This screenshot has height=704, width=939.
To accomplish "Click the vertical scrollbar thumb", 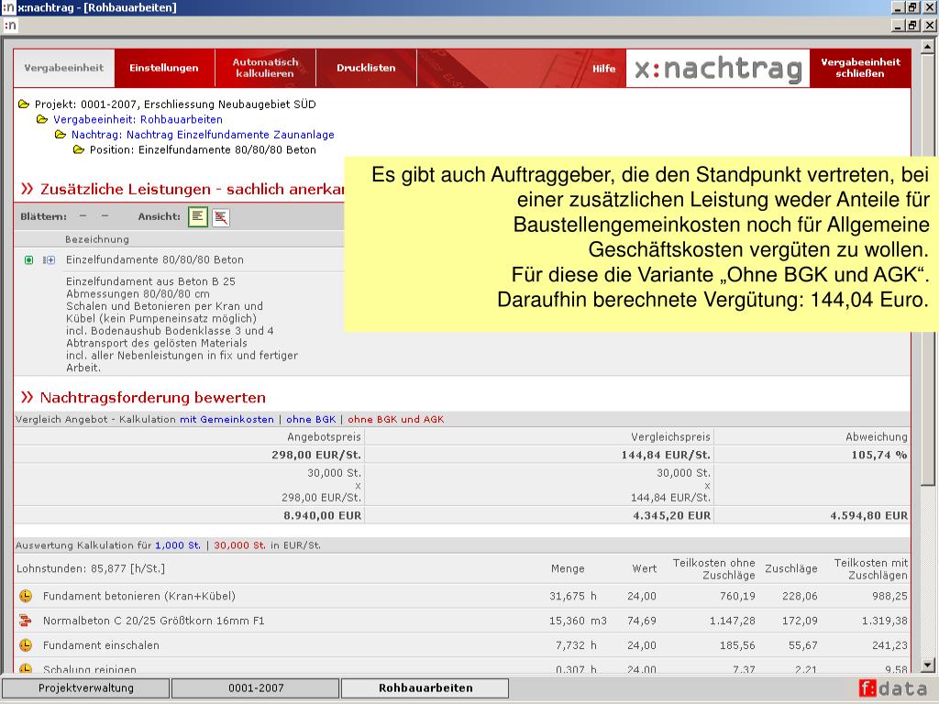I will tap(928, 270).
